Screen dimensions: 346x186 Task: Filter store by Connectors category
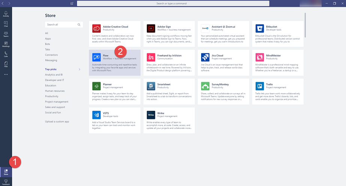tap(51, 55)
